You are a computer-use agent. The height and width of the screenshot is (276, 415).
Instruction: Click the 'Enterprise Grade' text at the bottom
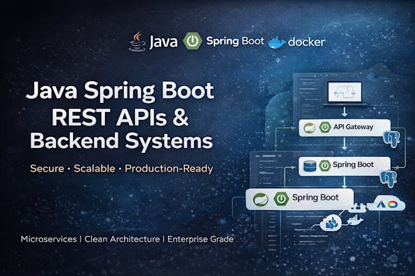point(201,239)
